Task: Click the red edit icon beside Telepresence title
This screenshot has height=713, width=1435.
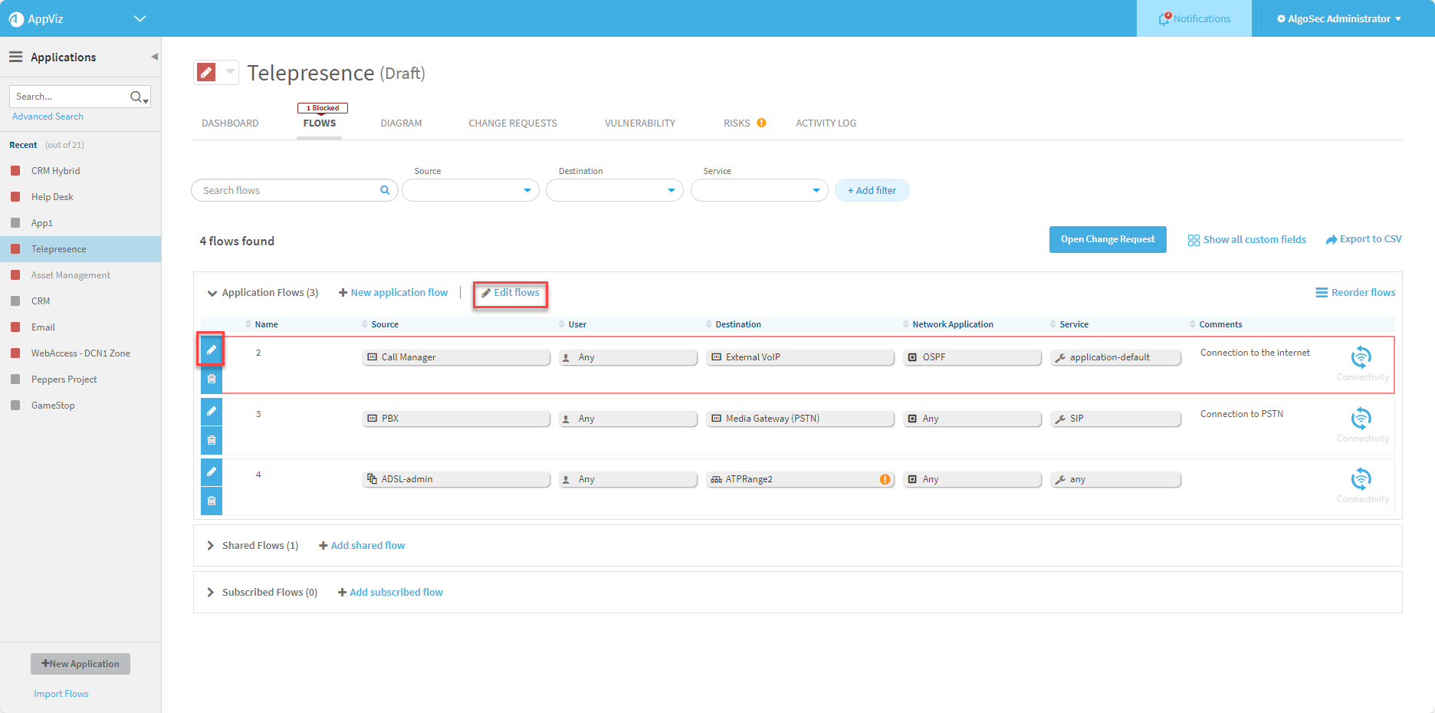Action: [x=206, y=72]
